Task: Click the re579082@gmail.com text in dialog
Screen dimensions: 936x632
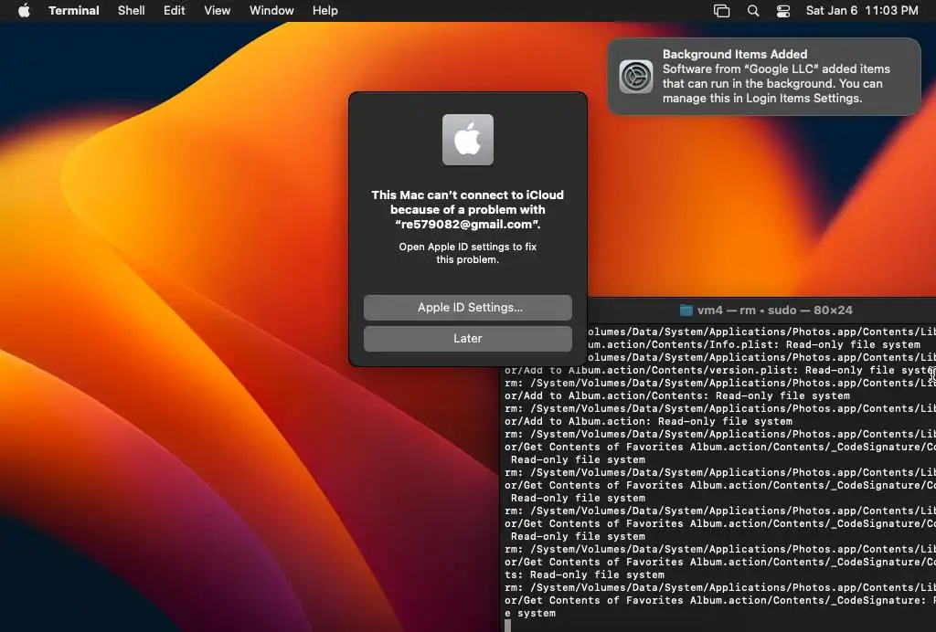Action: pos(467,224)
